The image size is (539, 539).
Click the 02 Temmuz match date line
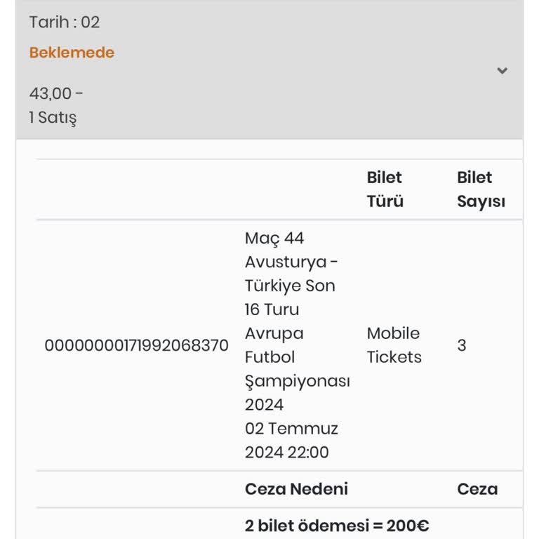291,428
